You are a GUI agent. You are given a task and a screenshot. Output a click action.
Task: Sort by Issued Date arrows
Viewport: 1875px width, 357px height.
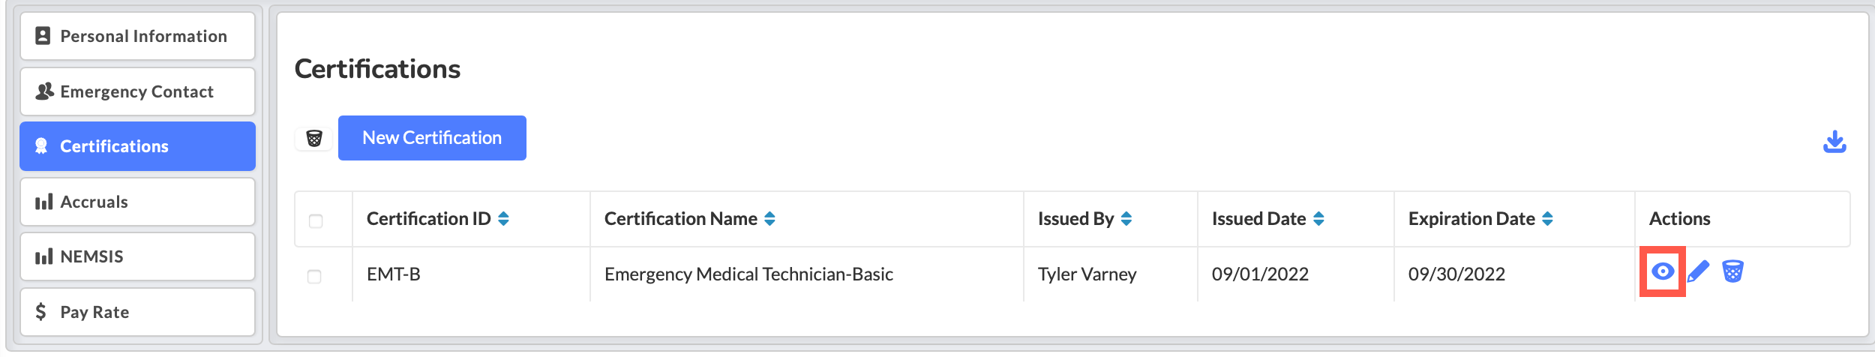pyautogui.click(x=1318, y=218)
